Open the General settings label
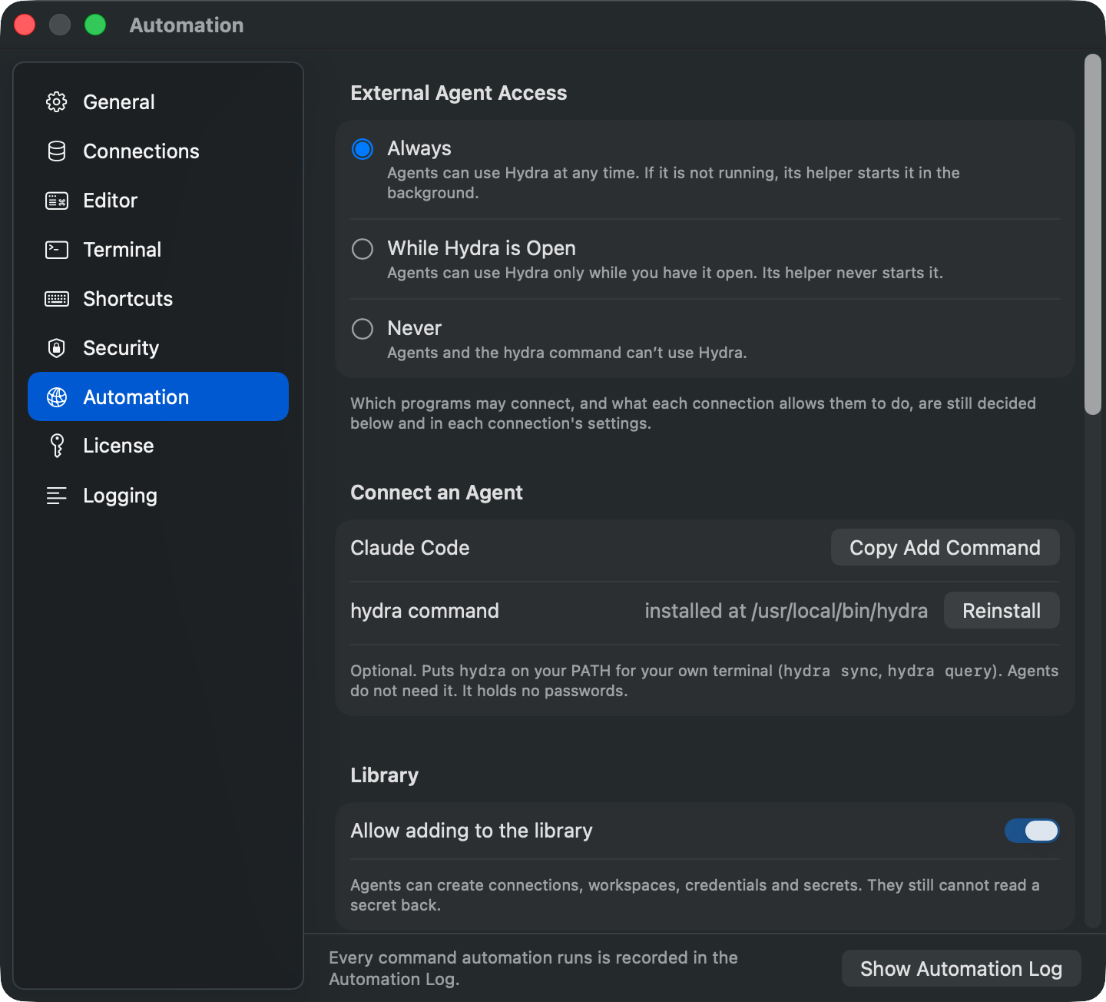Image resolution: width=1106 pixels, height=1002 pixels. point(119,101)
